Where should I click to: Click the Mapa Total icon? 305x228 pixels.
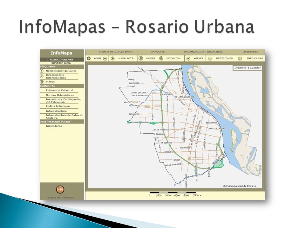(112, 58)
